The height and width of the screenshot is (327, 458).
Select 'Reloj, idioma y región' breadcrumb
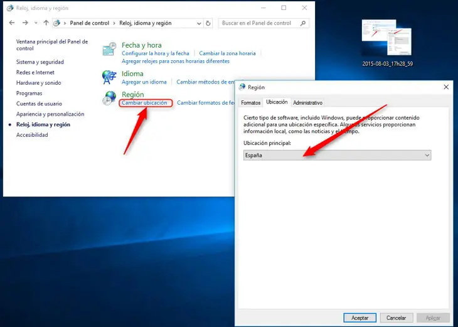[145, 23]
